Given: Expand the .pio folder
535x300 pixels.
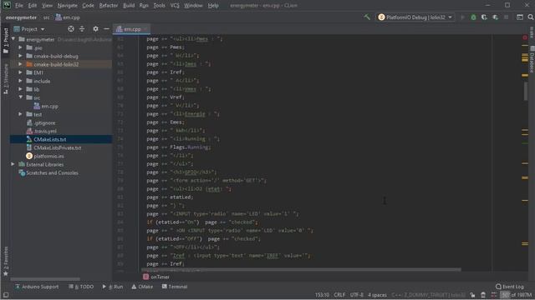Looking at the screenshot, I should (x=20, y=47).
